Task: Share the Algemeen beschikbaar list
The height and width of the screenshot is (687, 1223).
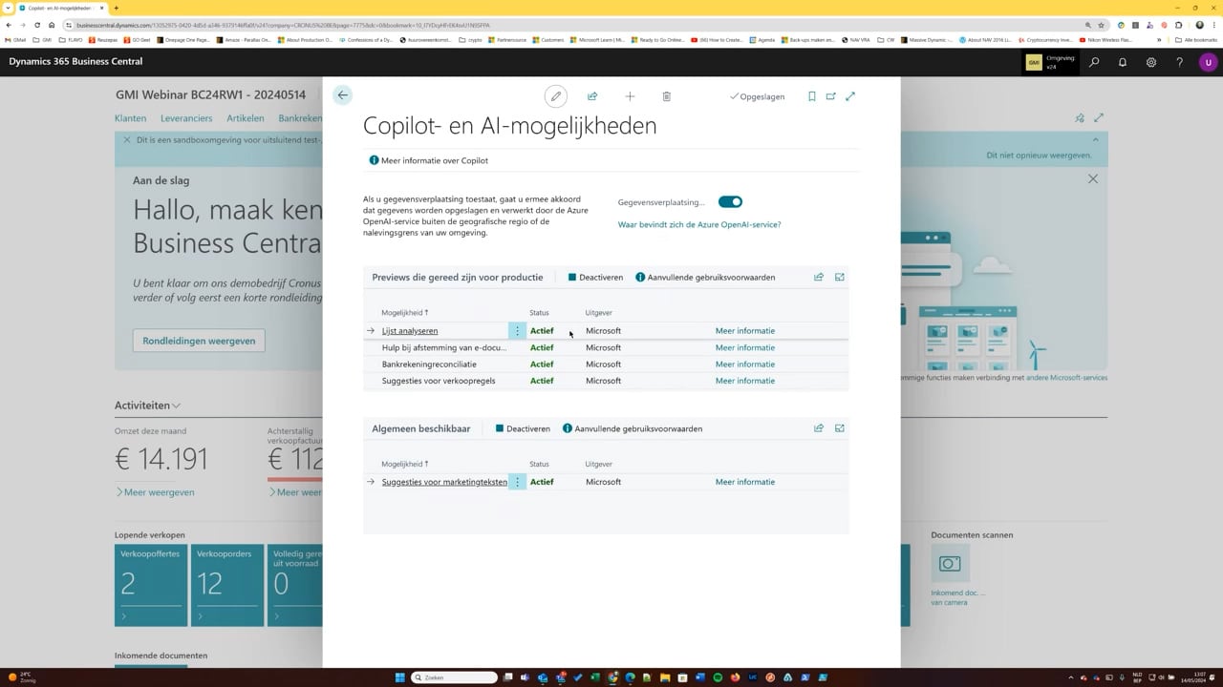Action: tap(819, 428)
